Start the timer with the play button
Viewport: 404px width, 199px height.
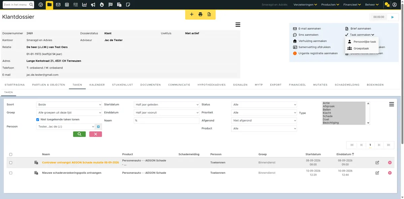click(393, 17)
